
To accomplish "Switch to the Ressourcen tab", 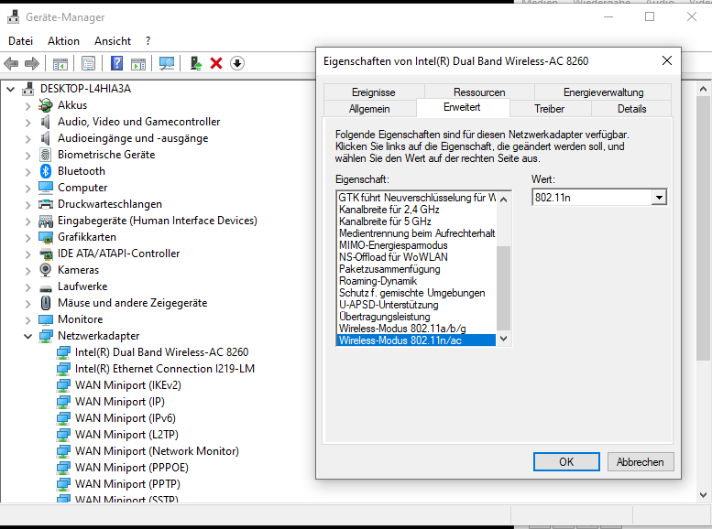I will 479,92.
